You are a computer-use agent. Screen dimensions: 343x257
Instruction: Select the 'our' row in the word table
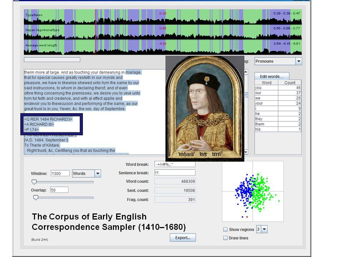[x=278, y=93]
